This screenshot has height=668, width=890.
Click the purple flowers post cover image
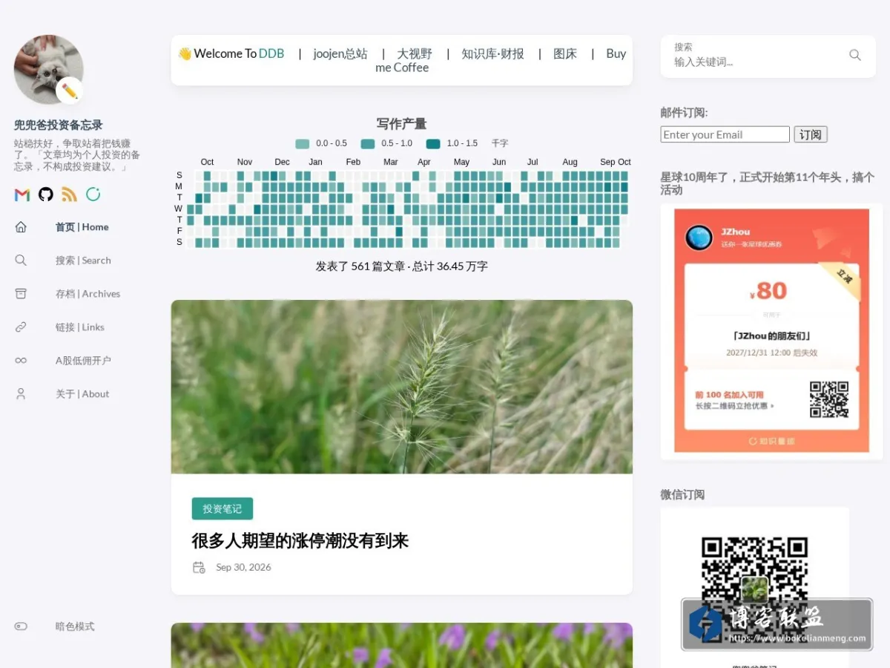(x=402, y=645)
